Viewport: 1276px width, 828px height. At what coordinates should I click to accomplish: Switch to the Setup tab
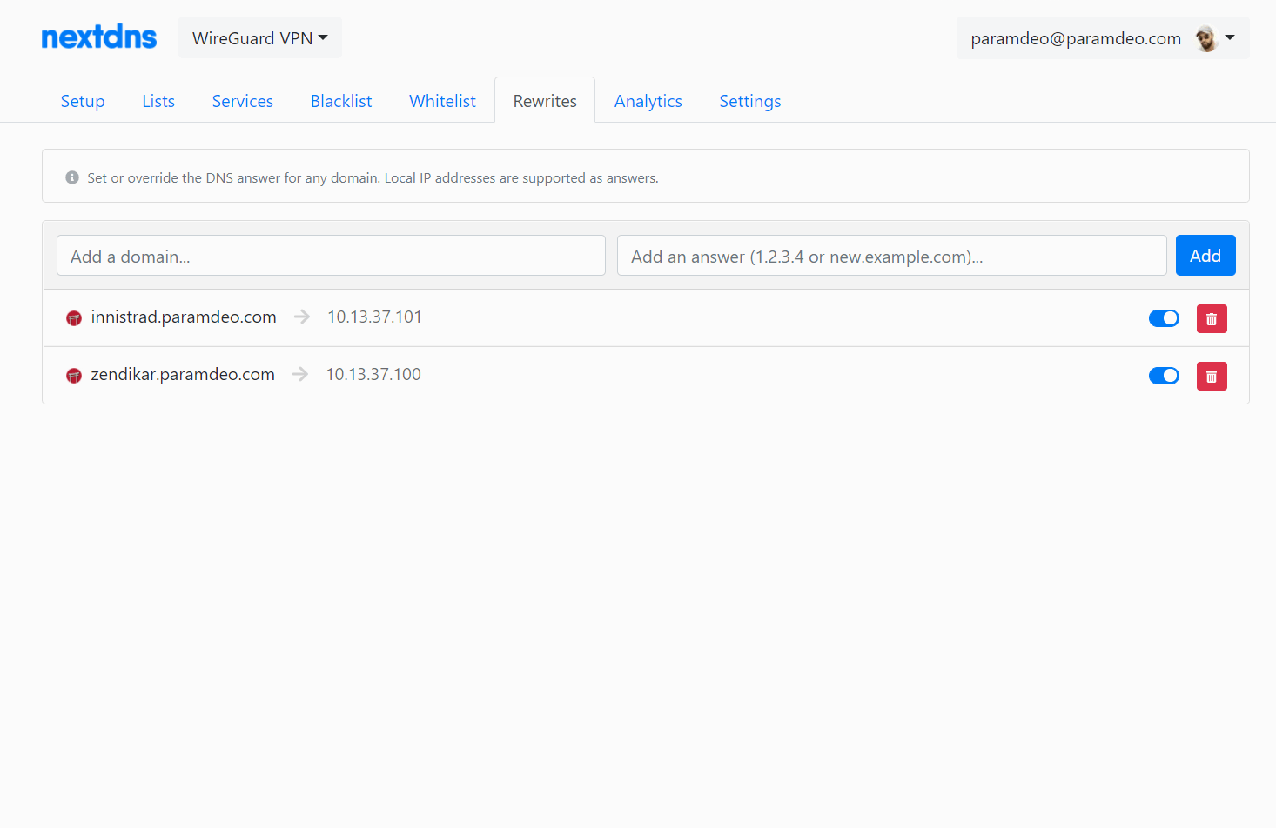(x=83, y=101)
